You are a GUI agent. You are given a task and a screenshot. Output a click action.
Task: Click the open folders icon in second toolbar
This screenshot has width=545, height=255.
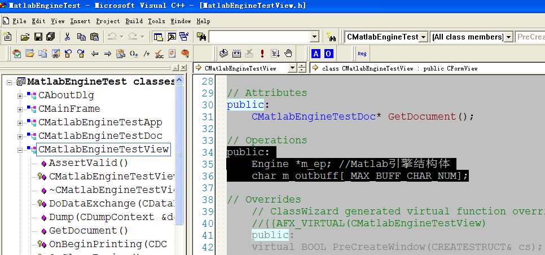29,54
